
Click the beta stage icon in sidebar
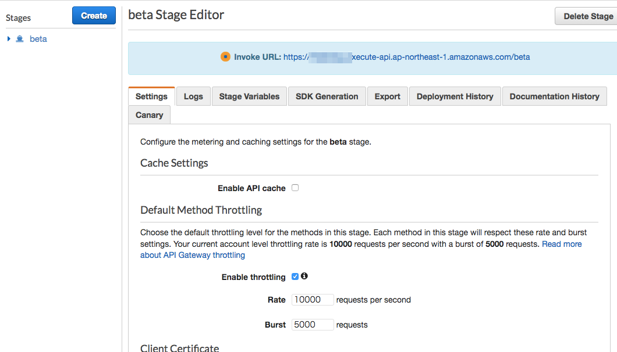[x=20, y=39]
